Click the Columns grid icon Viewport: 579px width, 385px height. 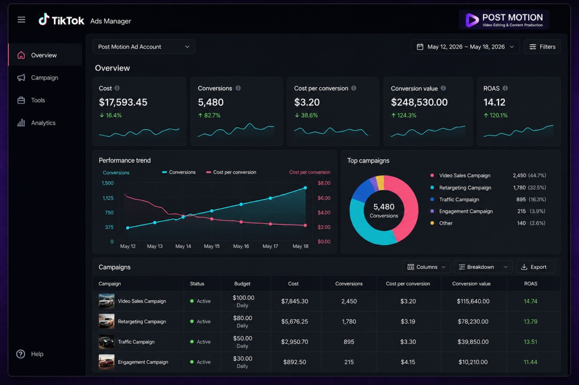(x=411, y=267)
